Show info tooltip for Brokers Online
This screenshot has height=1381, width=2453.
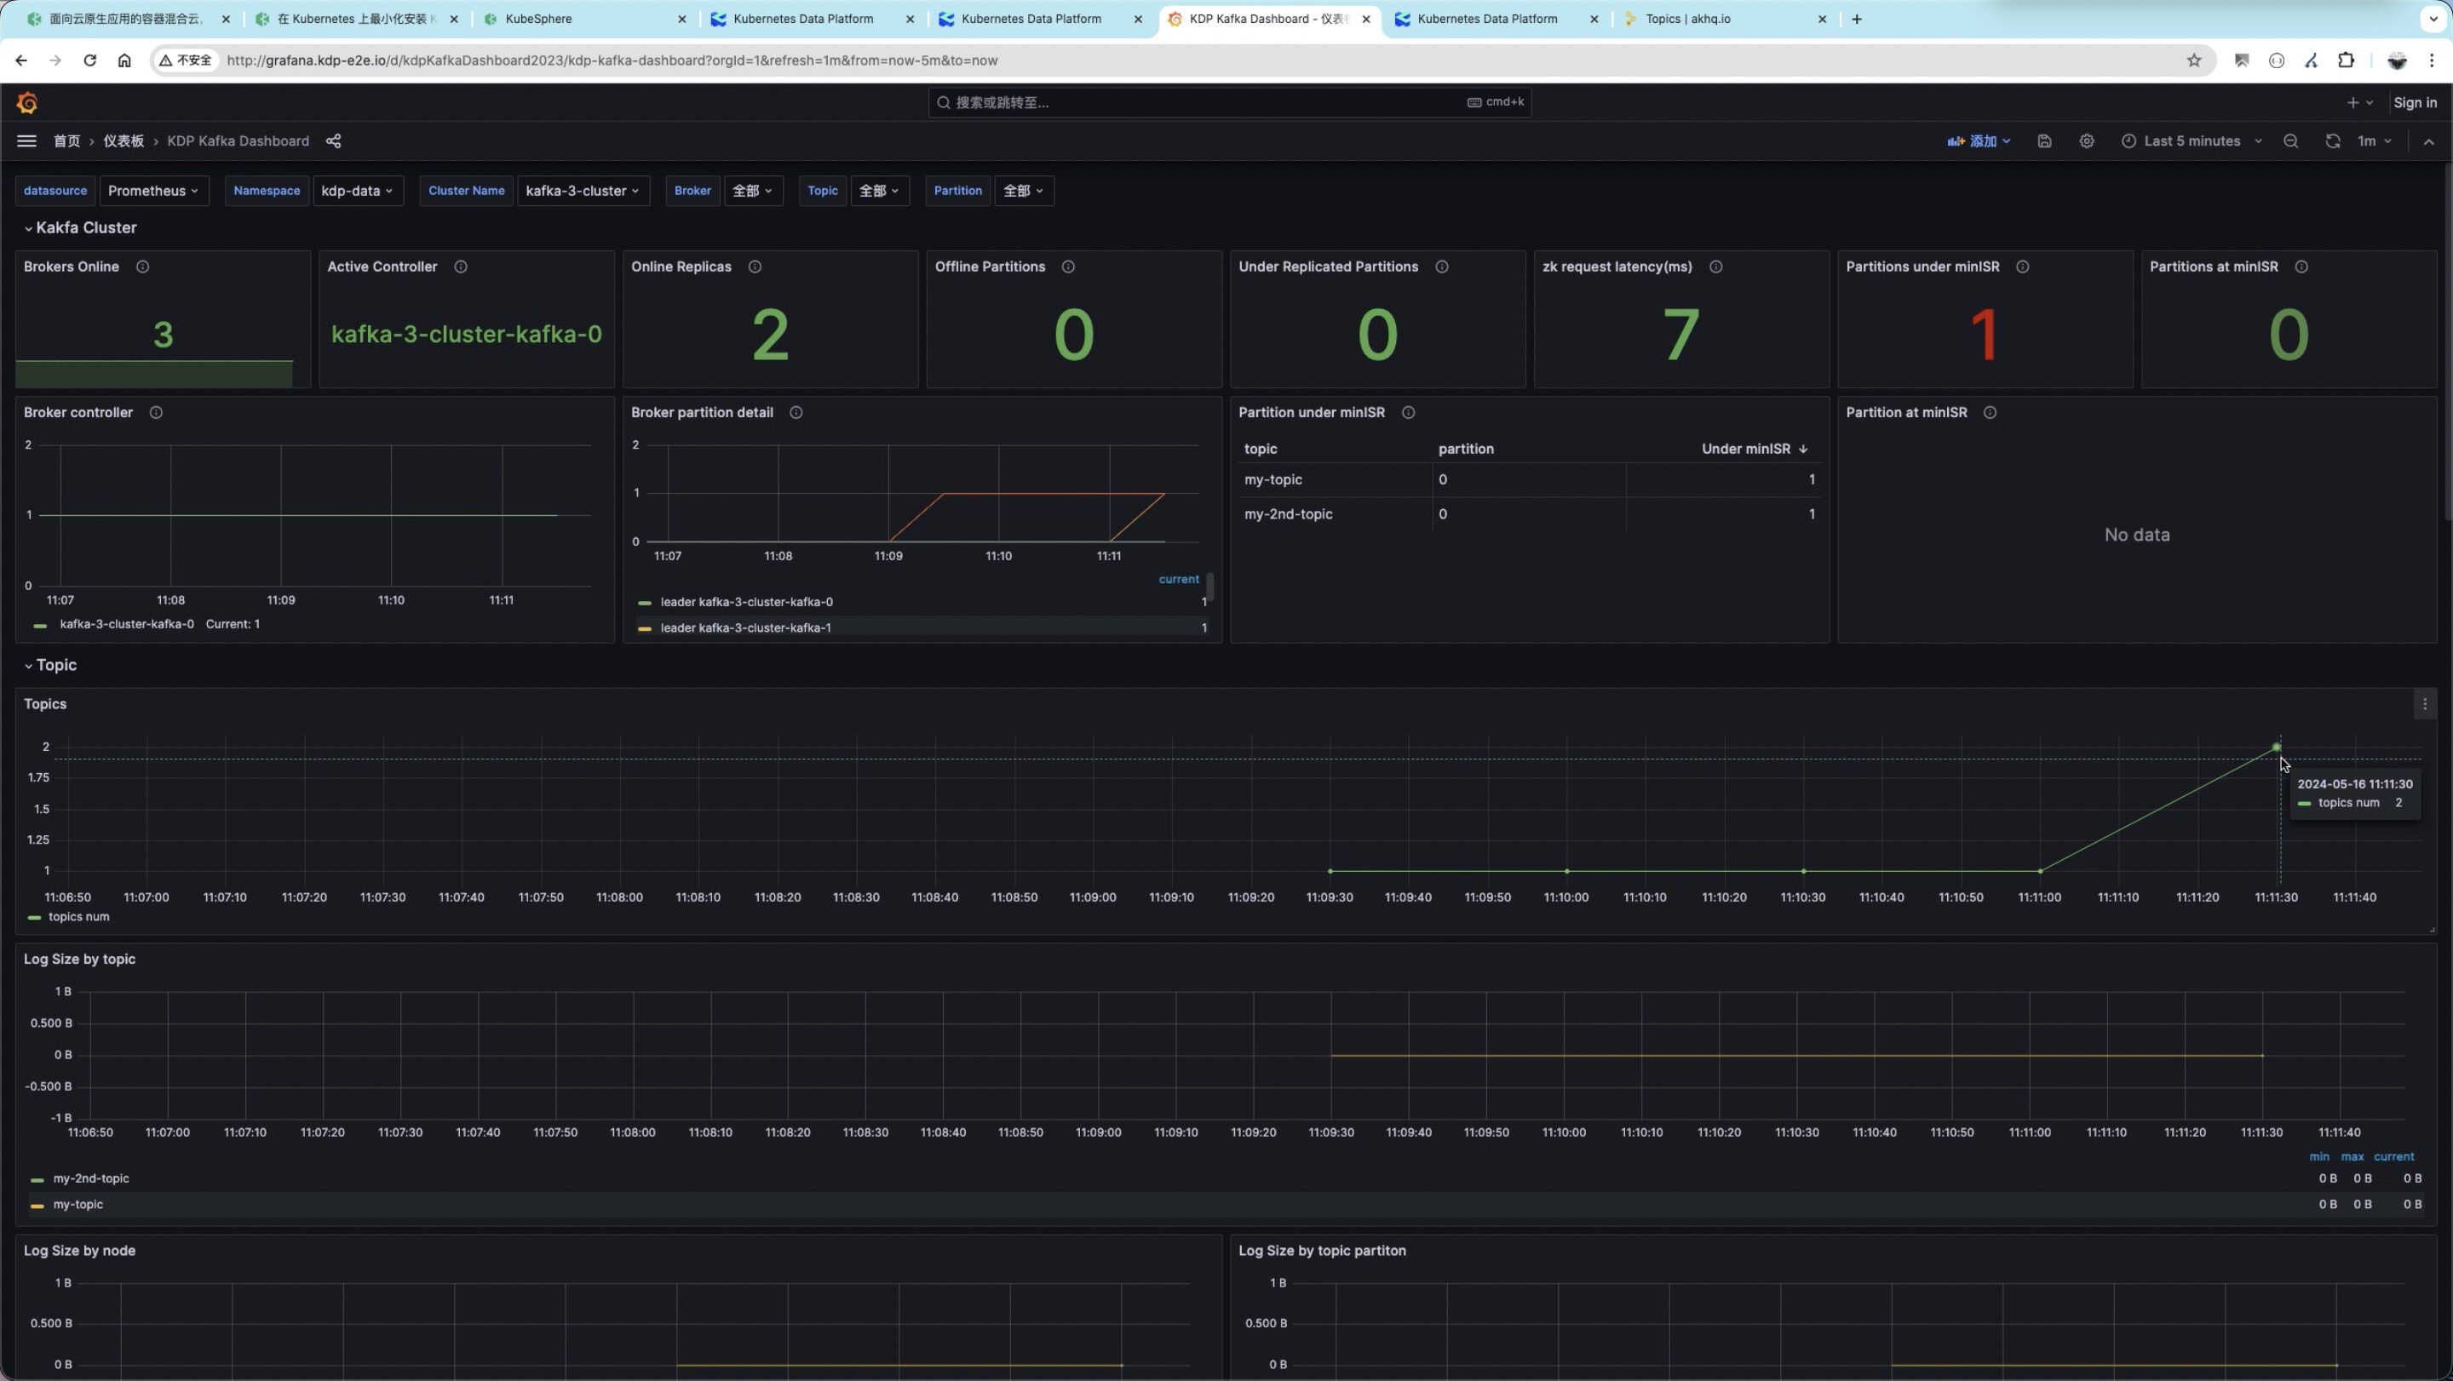(143, 266)
